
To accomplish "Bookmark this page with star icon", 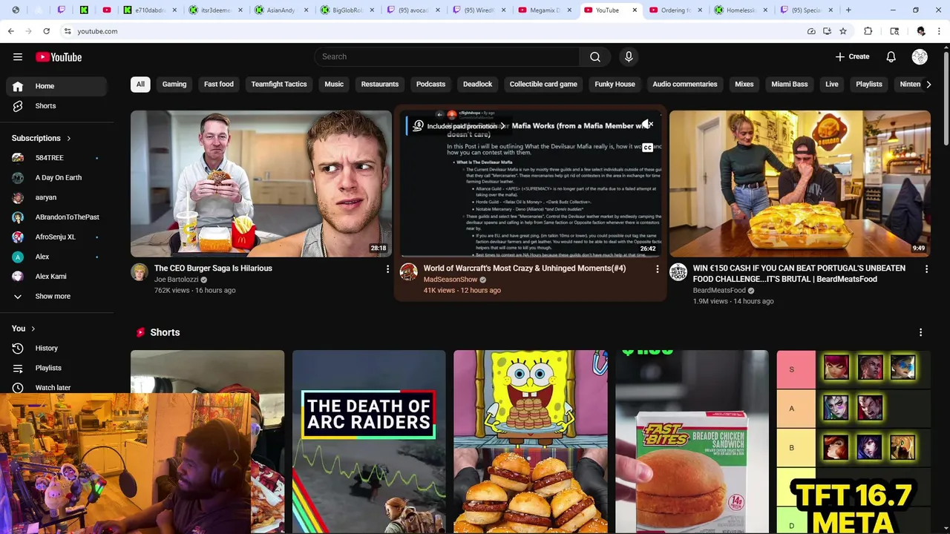I will [843, 31].
